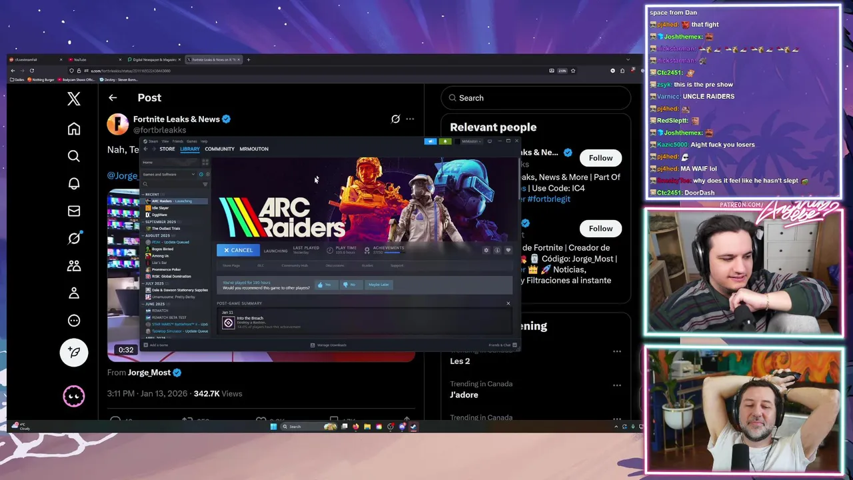Cancel launching ARC Raiders in Steam
This screenshot has height=480, width=853.
238,250
